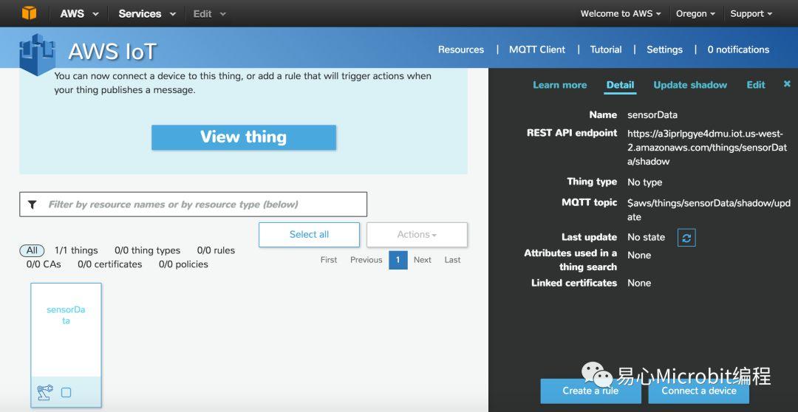Click the 'No type' thing type value
The height and width of the screenshot is (412, 798).
click(x=645, y=182)
